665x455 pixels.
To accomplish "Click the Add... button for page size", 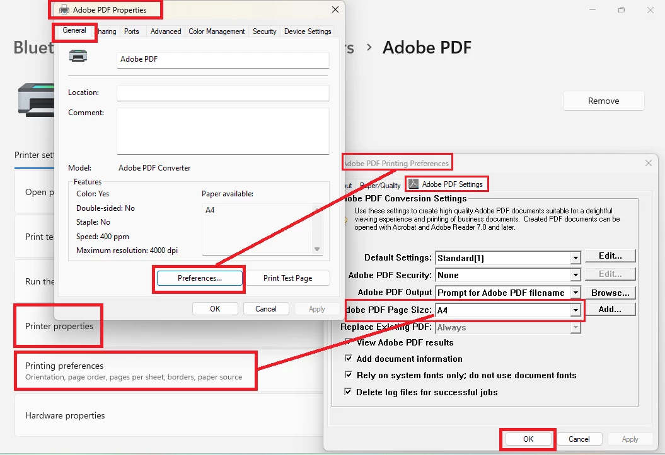I will [x=610, y=310].
